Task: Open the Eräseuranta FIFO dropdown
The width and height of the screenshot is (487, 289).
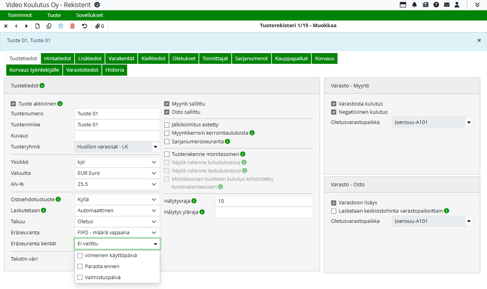Action: (x=117, y=233)
